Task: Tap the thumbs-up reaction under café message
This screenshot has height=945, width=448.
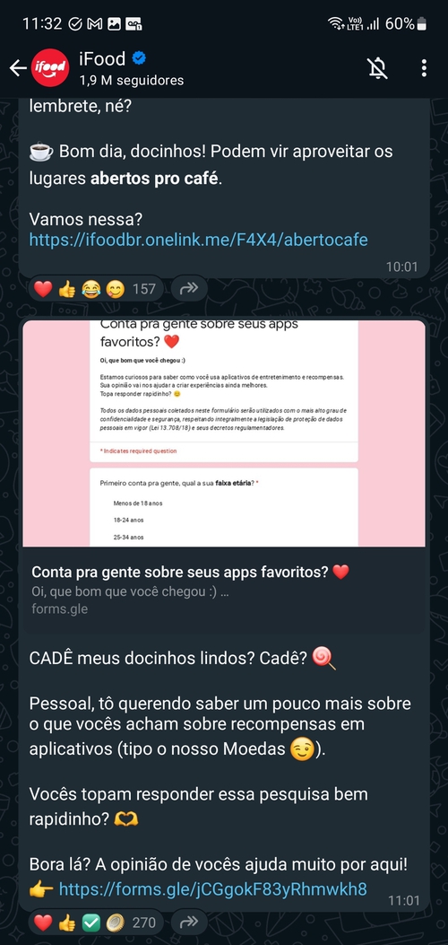Action: point(67,289)
